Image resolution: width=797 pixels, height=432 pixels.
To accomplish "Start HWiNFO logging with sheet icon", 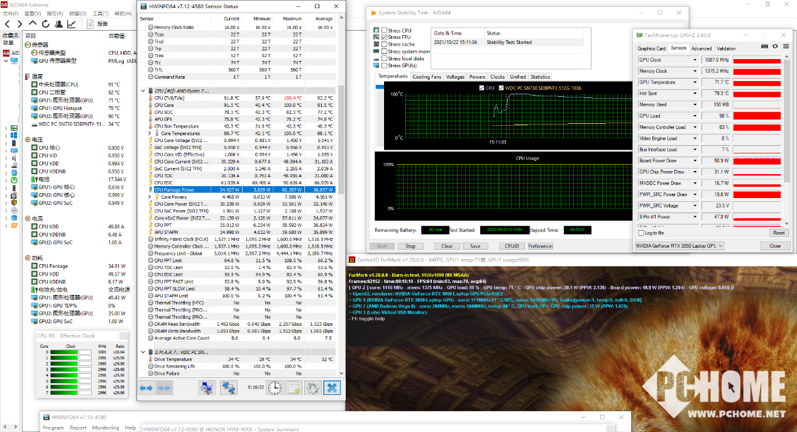I will point(294,388).
